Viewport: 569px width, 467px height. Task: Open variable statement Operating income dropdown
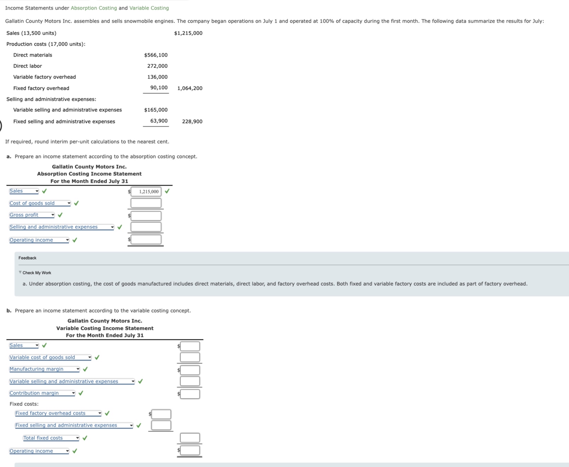(x=39, y=451)
